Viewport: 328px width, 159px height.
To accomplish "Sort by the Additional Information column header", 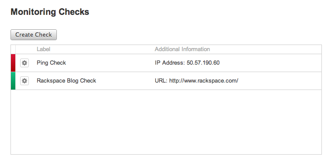I will [182, 49].
